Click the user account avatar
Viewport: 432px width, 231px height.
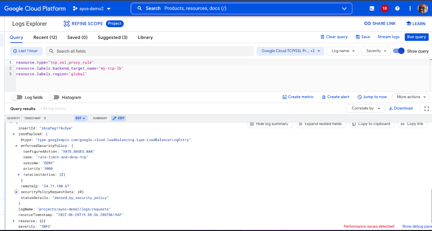pos(423,8)
